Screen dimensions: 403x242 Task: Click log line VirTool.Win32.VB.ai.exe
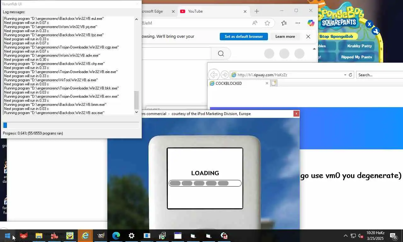pos(51,80)
